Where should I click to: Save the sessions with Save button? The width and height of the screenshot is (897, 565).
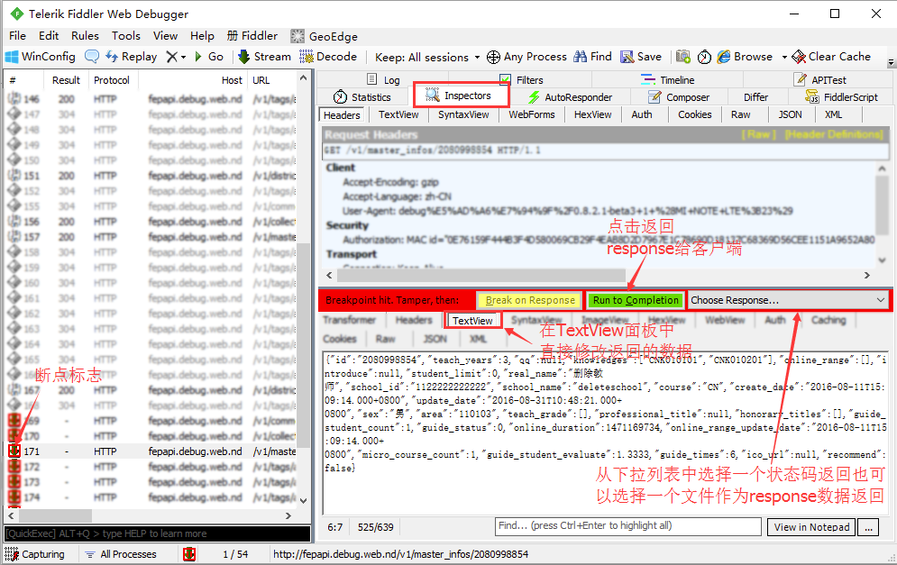point(641,57)
